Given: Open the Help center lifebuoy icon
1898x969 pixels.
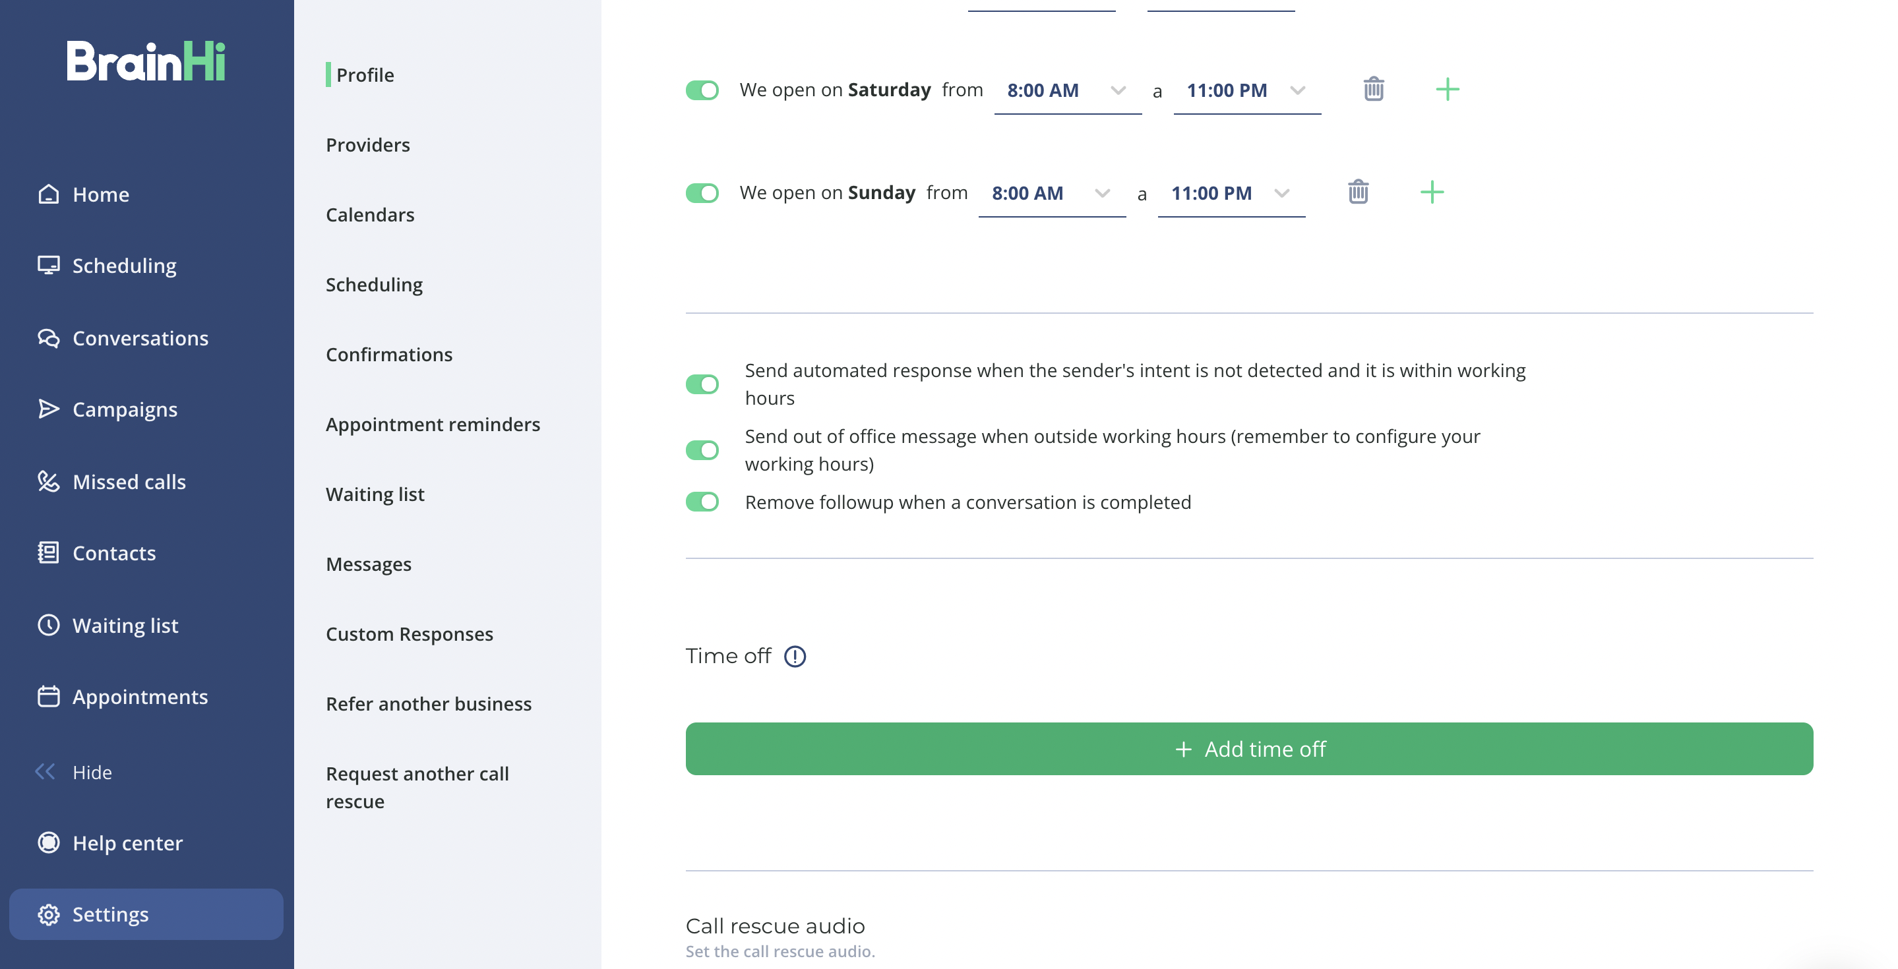Looking at the screenshot, I should point(49,842).
